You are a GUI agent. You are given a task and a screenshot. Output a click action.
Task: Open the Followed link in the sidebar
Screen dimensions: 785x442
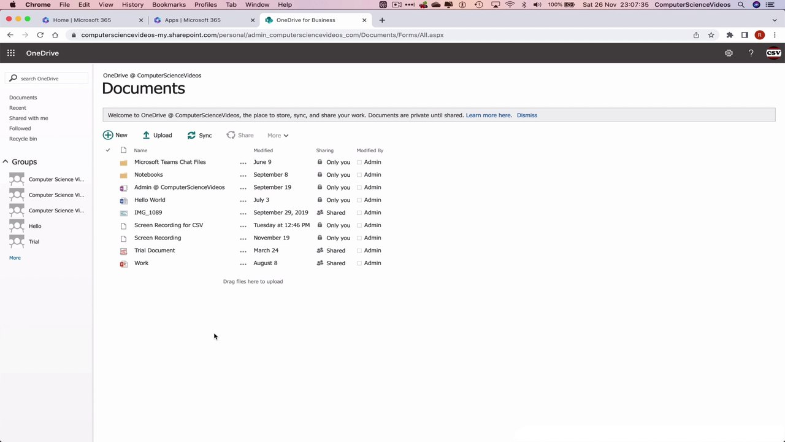(20, 129)
